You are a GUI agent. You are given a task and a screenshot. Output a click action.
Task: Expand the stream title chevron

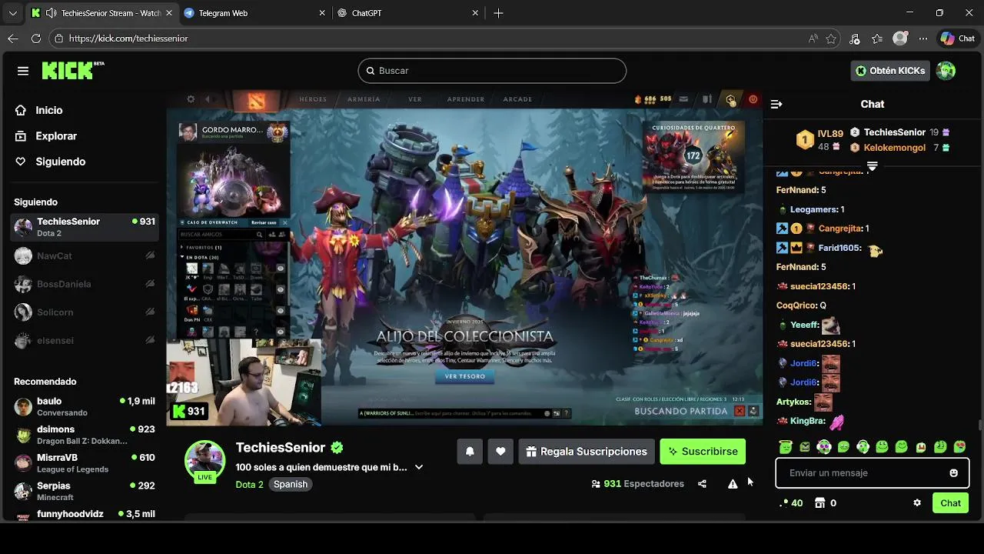(419, 467)
